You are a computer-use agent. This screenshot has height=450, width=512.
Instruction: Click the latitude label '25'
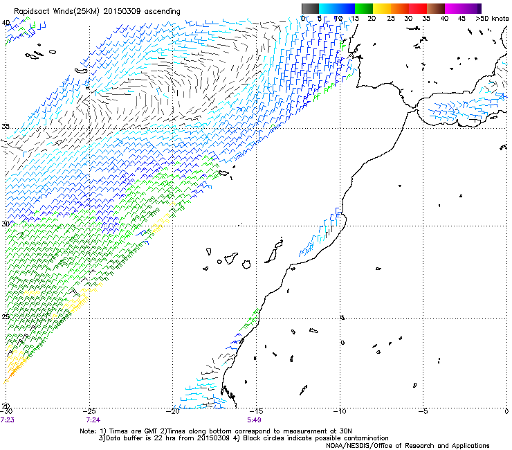[6, 317]
